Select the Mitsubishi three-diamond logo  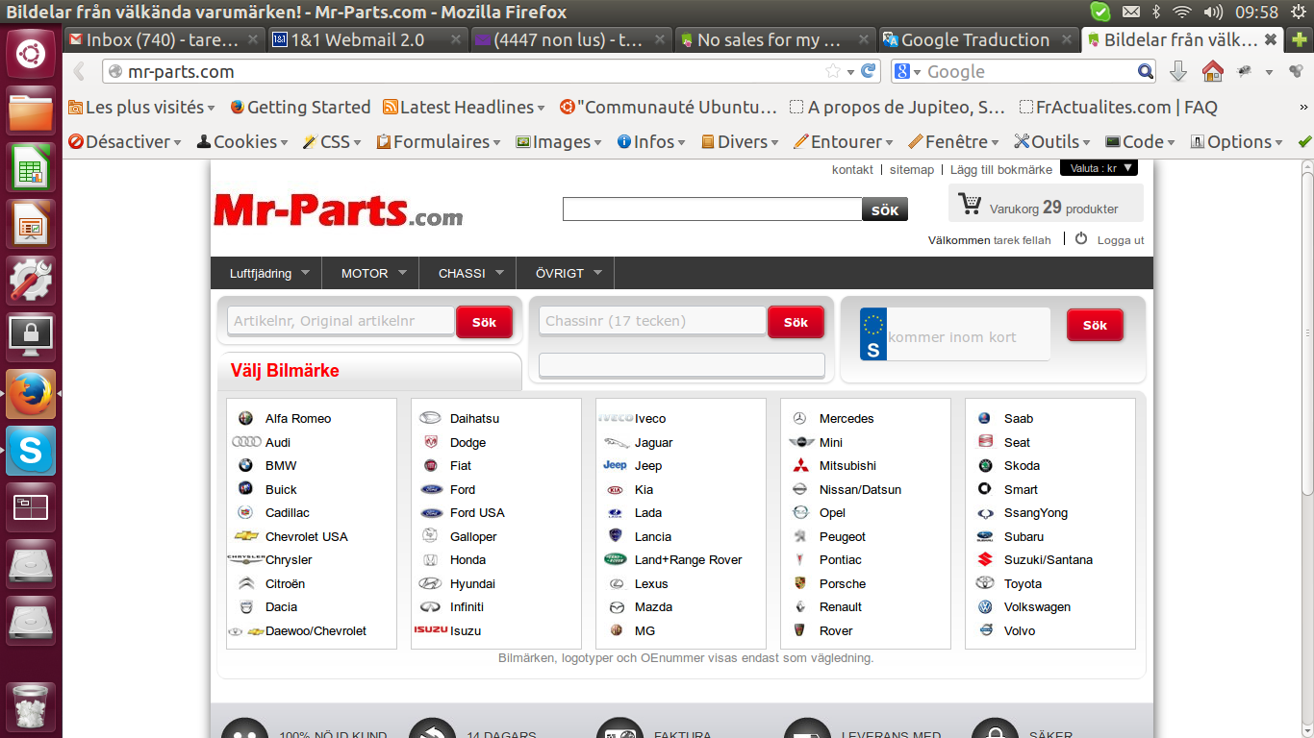coord(800,465)
